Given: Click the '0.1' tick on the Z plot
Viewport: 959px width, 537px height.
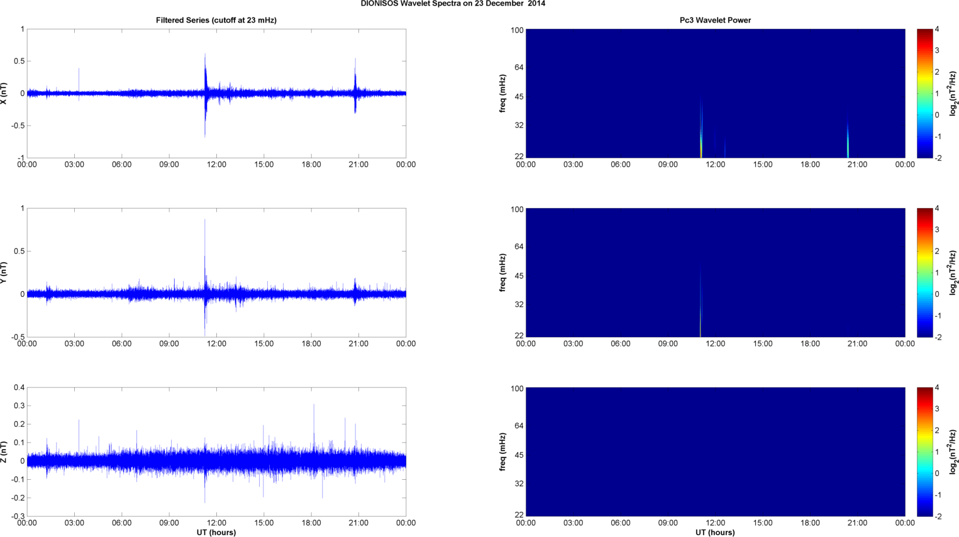Looking at the screenshot, I should (x=19, y=443).
